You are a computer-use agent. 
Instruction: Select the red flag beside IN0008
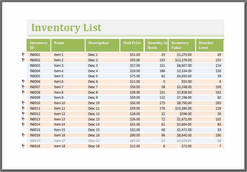click(23, 92)
